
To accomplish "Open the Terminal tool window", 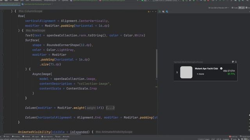I will 26,136.
